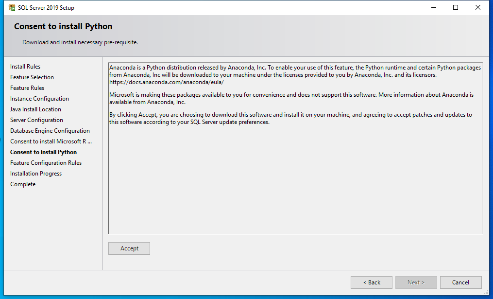The width and height of the screenshot is (493, 299).
Task: Jump to the Feature Rules step
Action: click(x=27, y=88)
